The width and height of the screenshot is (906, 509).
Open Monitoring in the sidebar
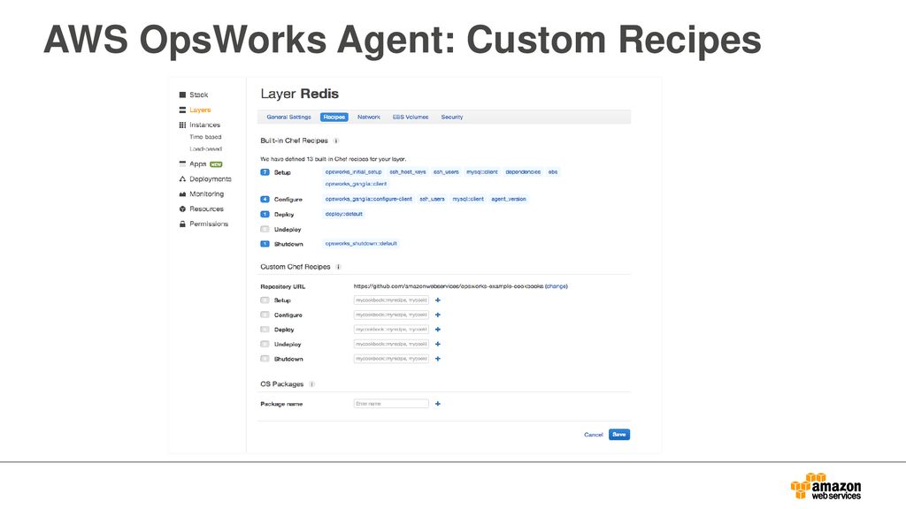coord(206,194)
